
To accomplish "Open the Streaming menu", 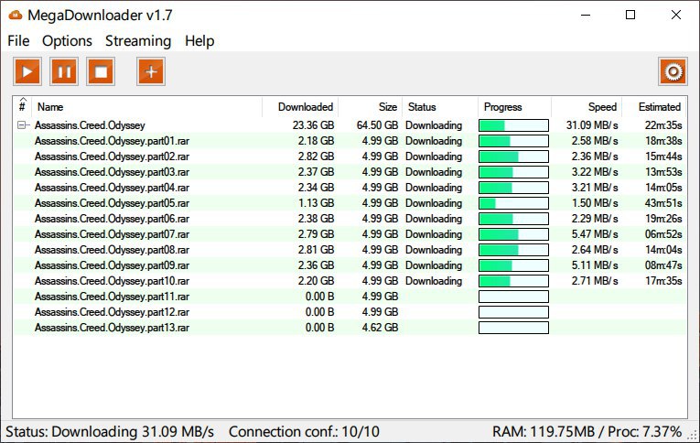I will click(x=137, y=41).
